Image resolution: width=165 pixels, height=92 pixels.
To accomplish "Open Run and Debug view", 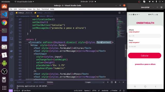I will click(12, 32).
